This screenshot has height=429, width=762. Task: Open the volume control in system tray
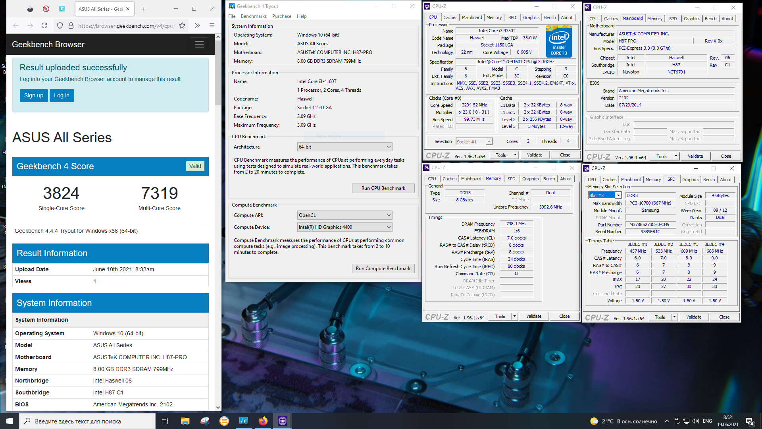point(695,421)
